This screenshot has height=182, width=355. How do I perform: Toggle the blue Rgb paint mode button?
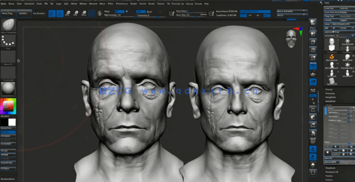pos(119,11)
